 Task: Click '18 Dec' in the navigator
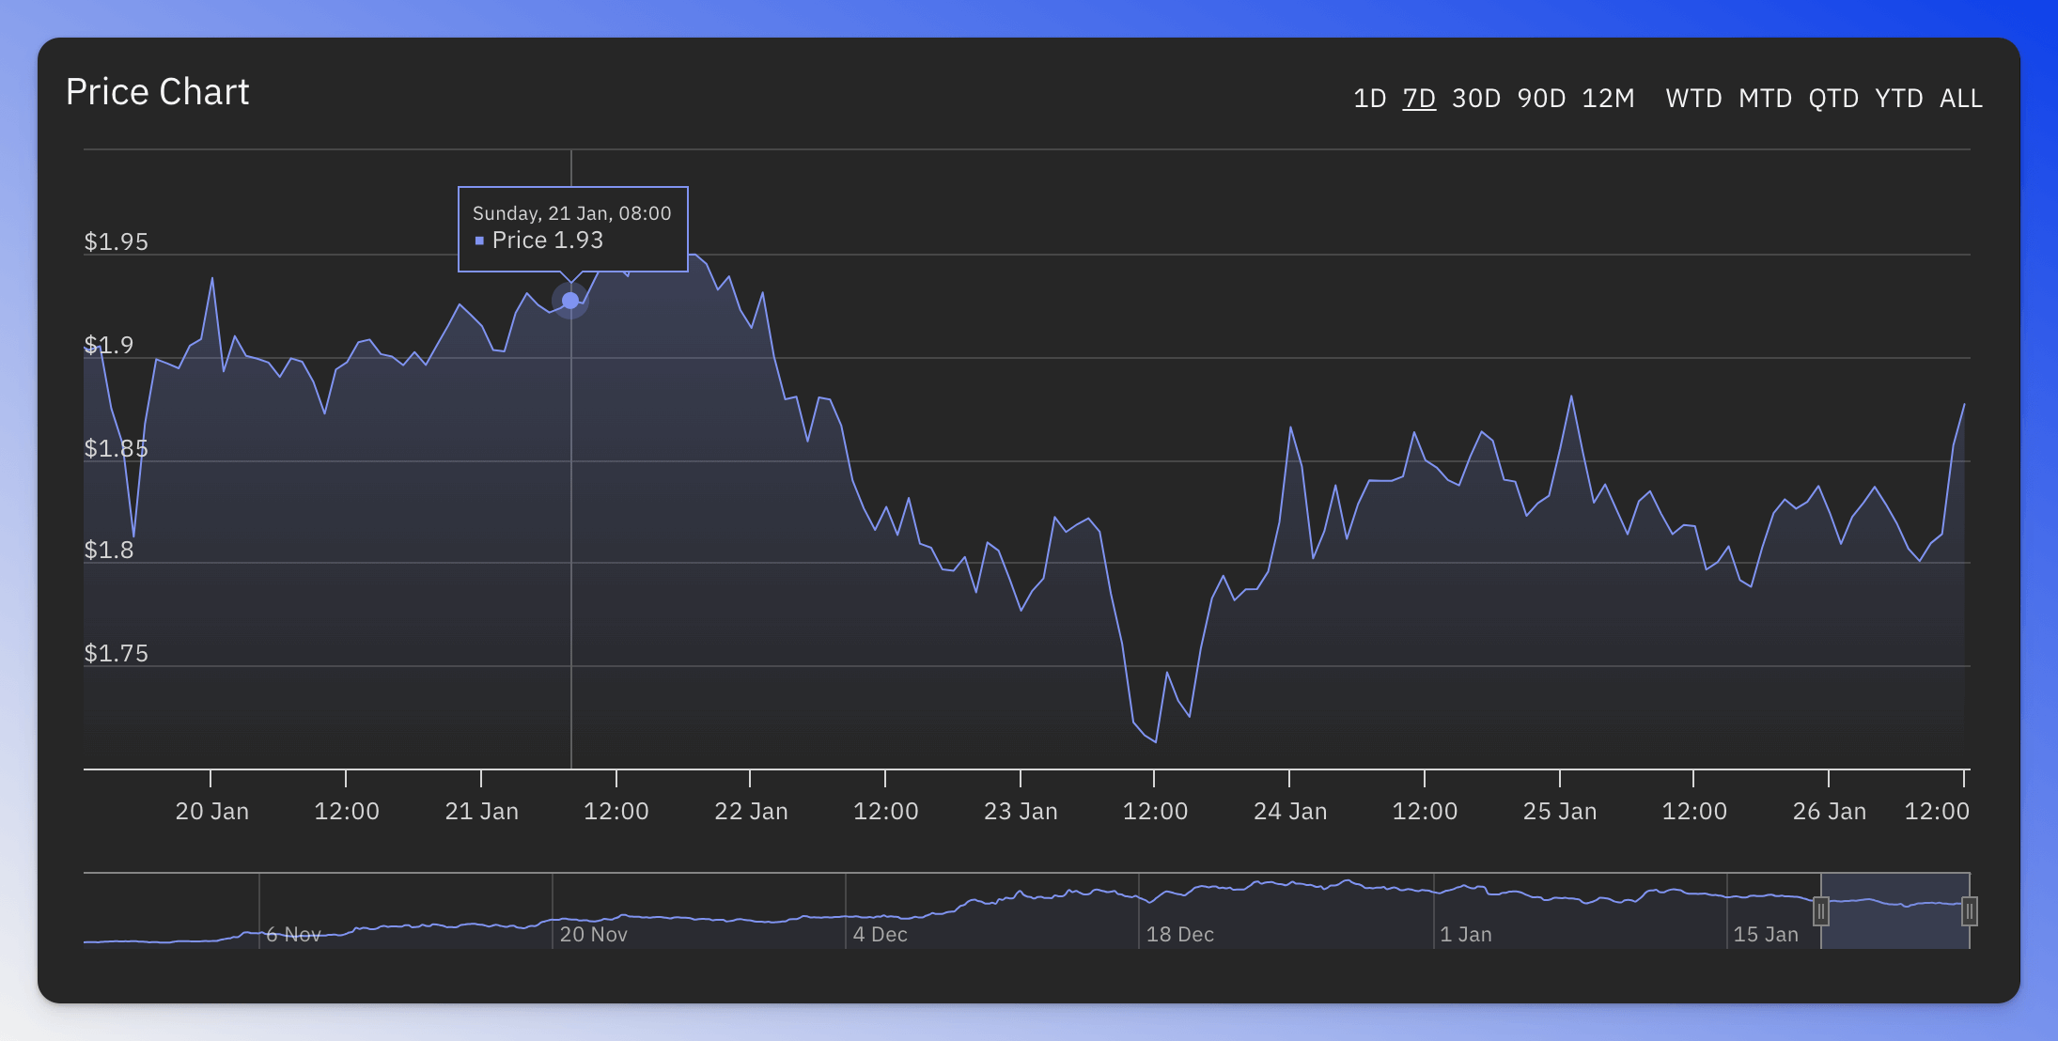(1180, 935)
